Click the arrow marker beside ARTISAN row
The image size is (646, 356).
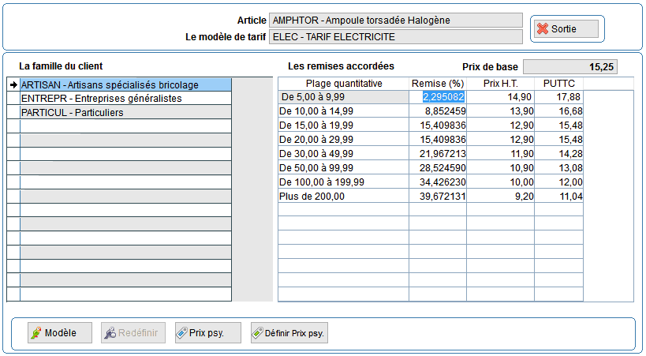tap(13, 84)
